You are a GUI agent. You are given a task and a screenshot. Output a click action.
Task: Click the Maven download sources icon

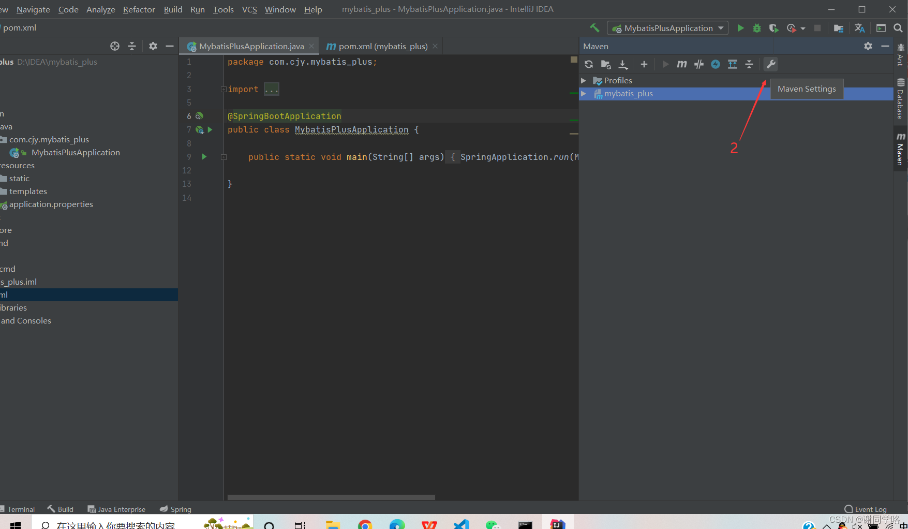623,64
